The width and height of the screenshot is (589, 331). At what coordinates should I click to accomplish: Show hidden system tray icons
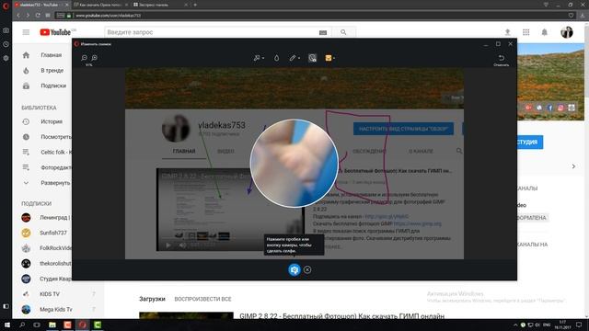pos(515,325)
